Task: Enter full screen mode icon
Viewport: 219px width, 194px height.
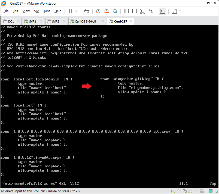Action: pos(143,11)
